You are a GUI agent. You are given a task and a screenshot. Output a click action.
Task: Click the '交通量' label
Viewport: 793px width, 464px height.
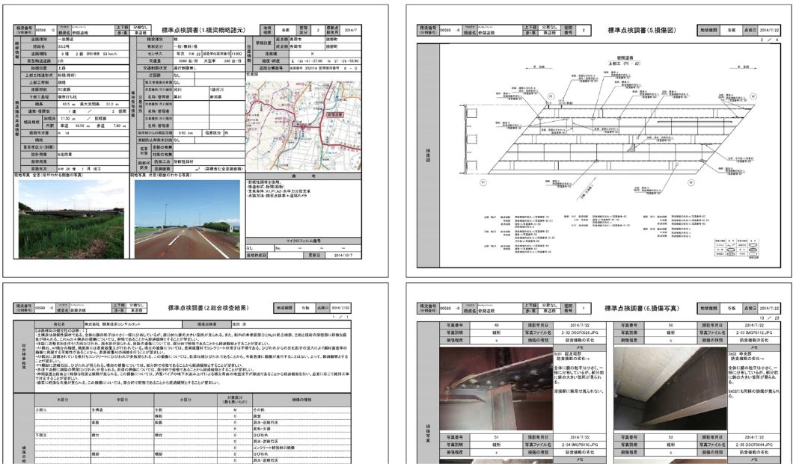(155, 60)
